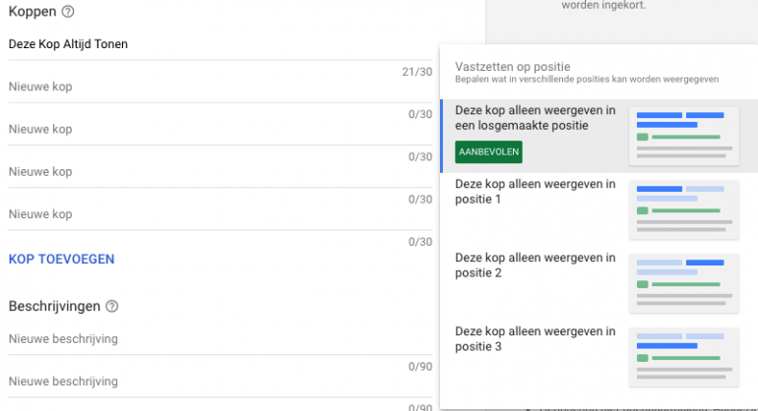Focus the Nieuwe kop field under 21/30
Screen dimensions: 758x411
(x=221, y=87)
